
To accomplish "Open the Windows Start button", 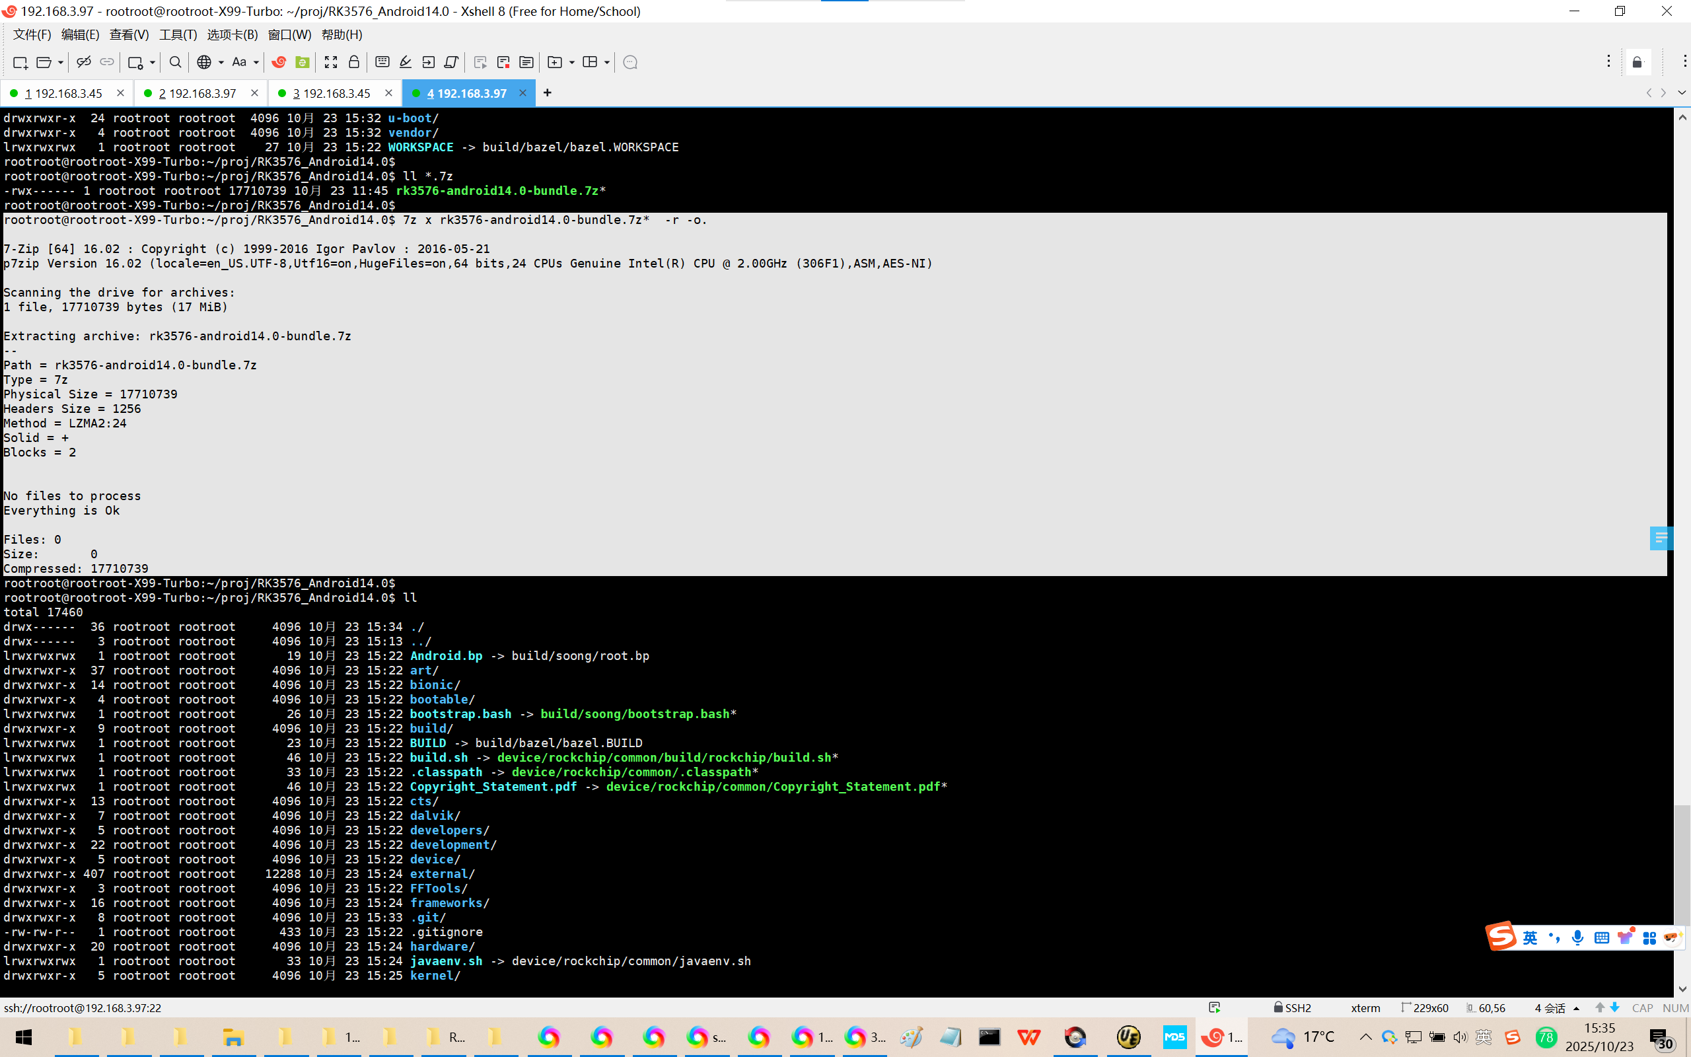I will click(x=24, y=1037).
